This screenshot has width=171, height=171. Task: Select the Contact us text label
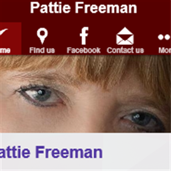coord(125,50)
